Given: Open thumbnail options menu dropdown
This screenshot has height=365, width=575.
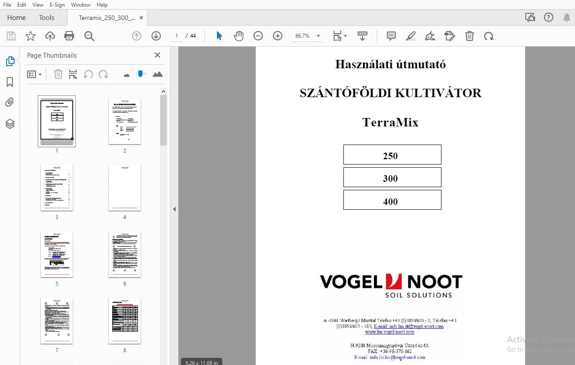Looking at the screenshot, I should (34, 74).
